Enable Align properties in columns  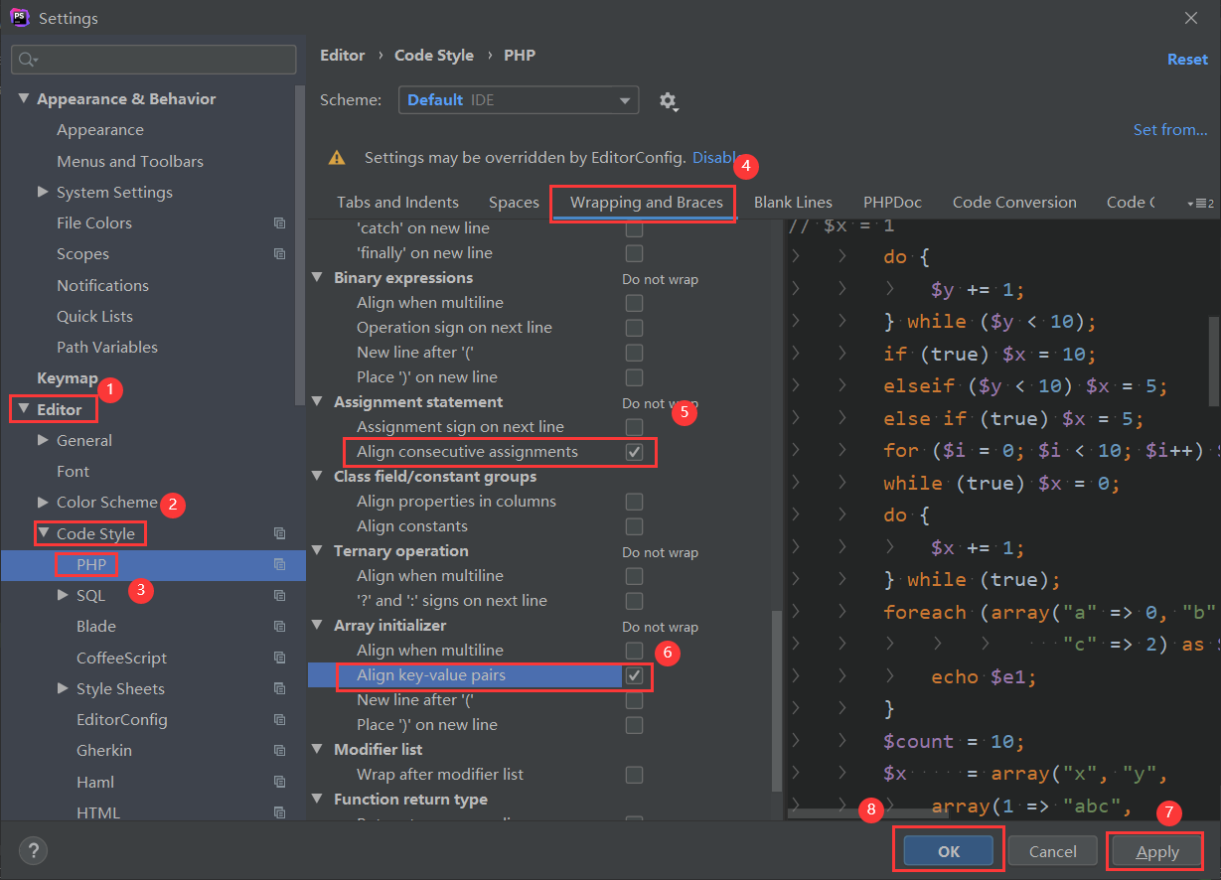click(634, 502)
